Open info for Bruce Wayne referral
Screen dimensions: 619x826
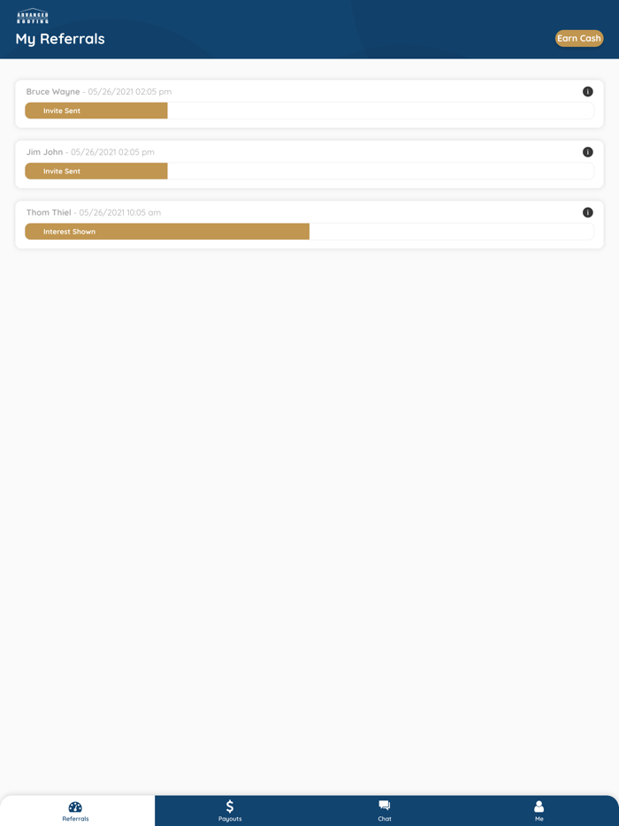(x=587, y=92)
